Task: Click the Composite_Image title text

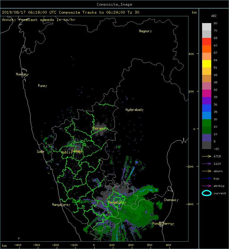Action: [114, 4]
